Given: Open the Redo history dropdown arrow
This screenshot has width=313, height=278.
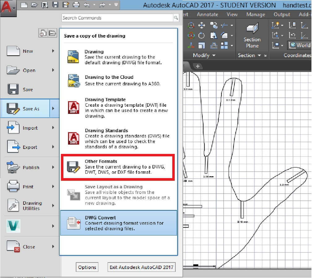Looking at the screenshot, I should coord(110,5).
